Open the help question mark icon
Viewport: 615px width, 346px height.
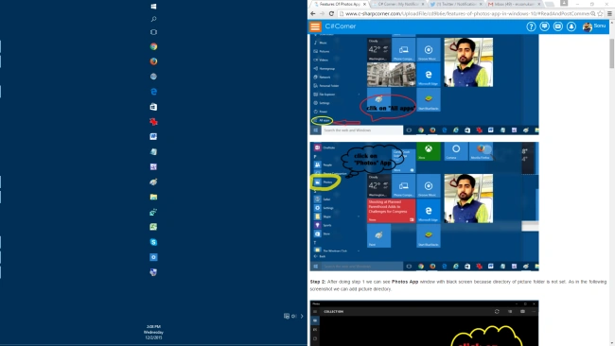531,26
